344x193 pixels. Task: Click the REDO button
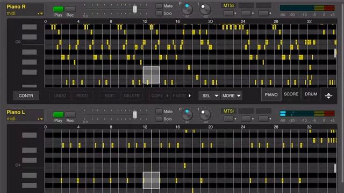tap(82, 96)
